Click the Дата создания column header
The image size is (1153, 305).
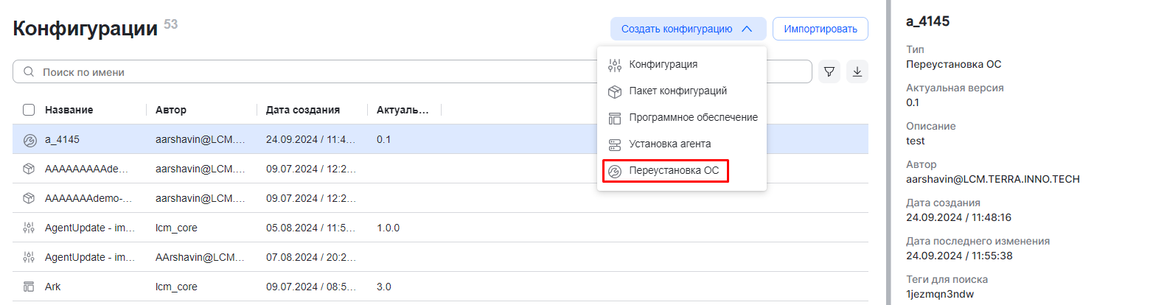[x=302, y=110]
